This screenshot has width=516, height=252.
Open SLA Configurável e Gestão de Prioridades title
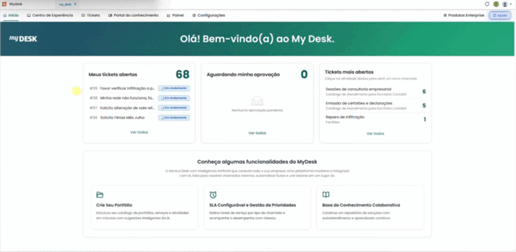click(252, 205)
